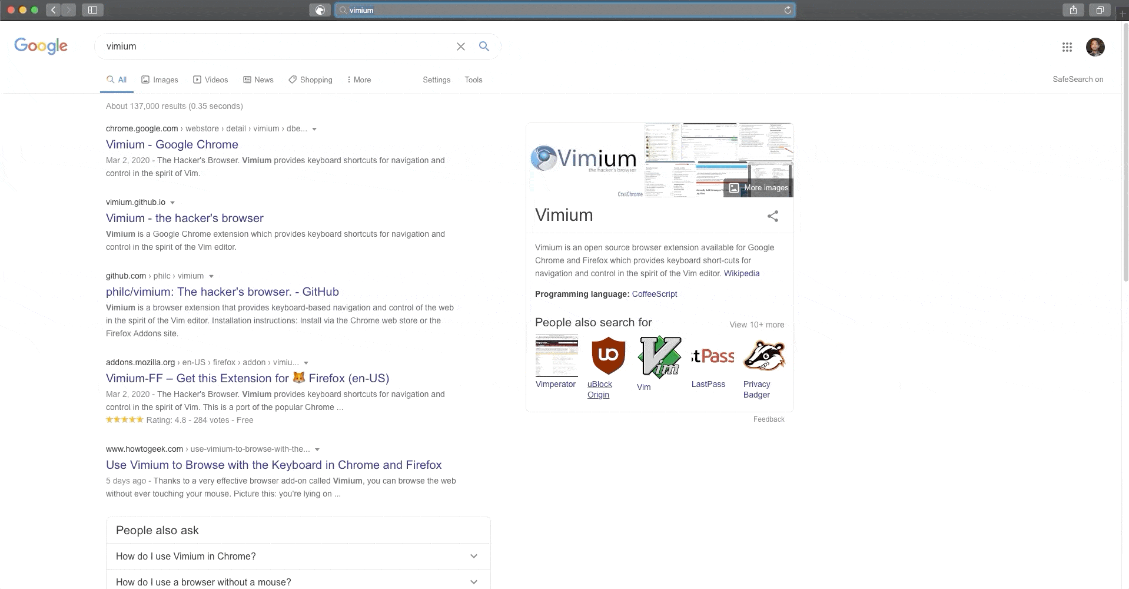Open search Tools options
The image size is (1129, 589).
point(473,80)
